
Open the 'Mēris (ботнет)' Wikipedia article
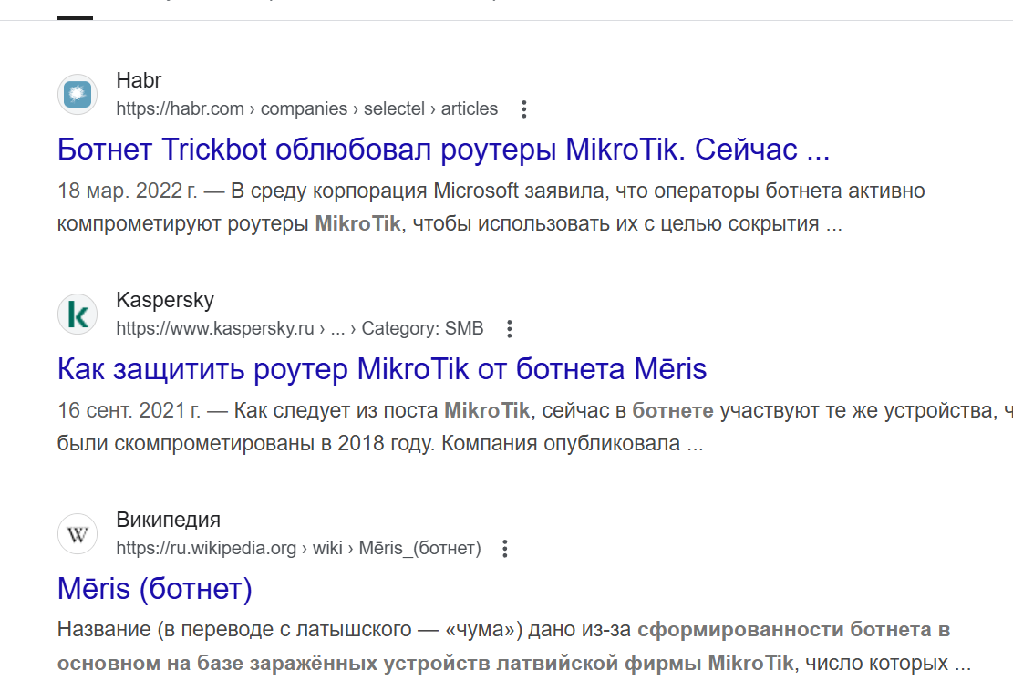(x=154, y=589)
